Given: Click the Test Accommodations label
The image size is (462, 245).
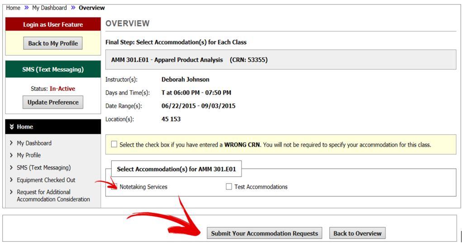Looking at the screenshot, I should pos(261,187).
